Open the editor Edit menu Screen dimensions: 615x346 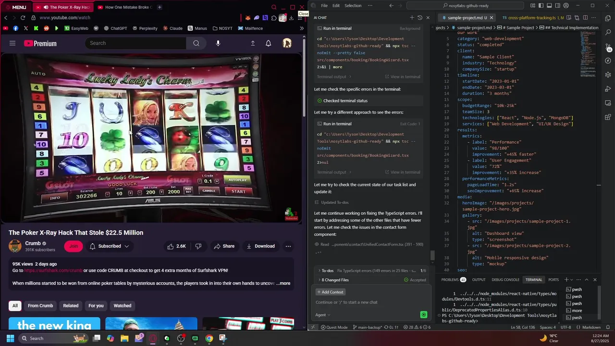click(x=336, y=6)
